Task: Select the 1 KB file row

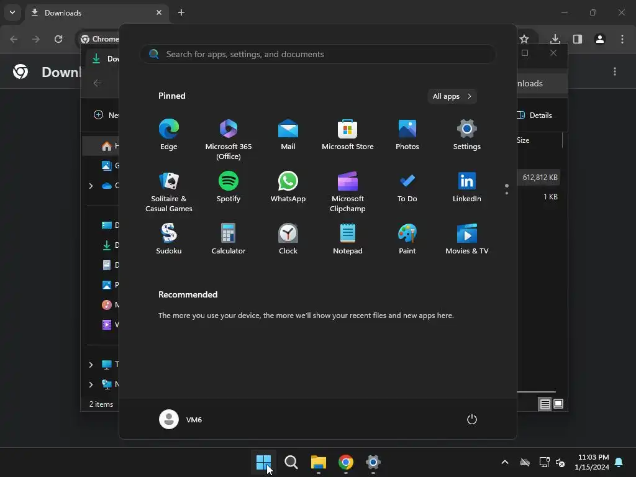Action: click(x=539, y=197)
